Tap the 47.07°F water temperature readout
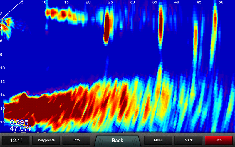Viewport: 235px width, 147px height. click(x=19, y=128)
